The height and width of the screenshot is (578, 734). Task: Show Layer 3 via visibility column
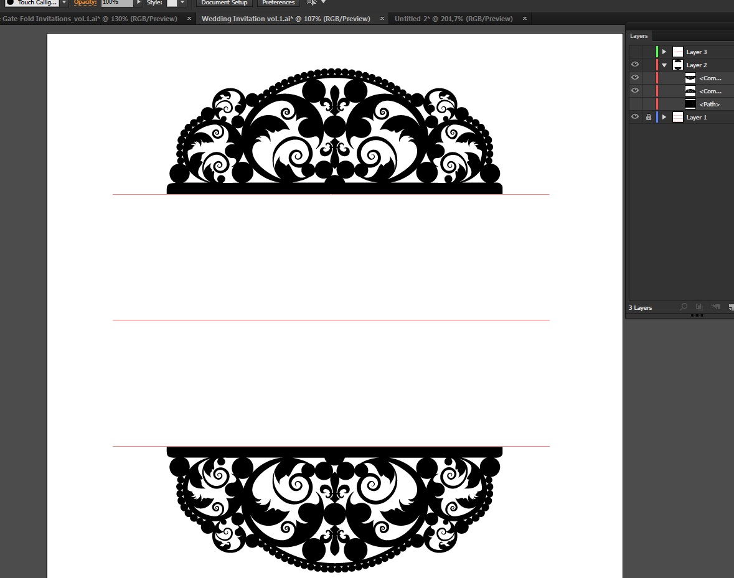pyautogui.click(x=635, y=52)
